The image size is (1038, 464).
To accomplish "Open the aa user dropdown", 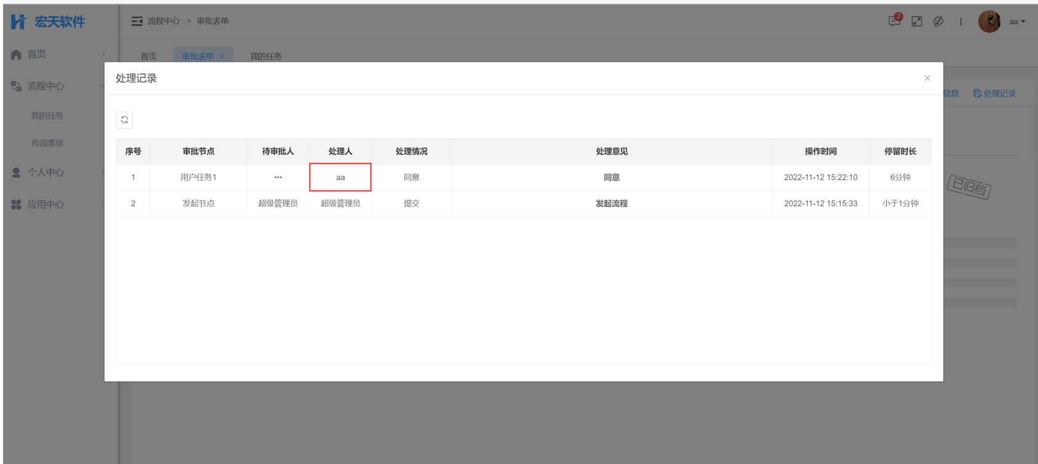I will (x=1017, y=22).
